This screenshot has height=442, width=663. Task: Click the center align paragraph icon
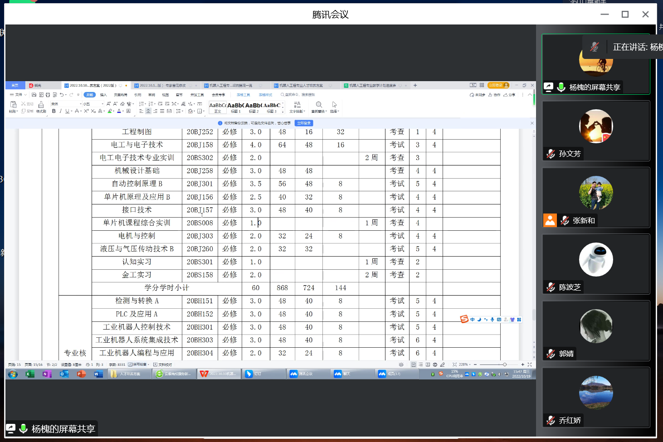click(148, 111)
